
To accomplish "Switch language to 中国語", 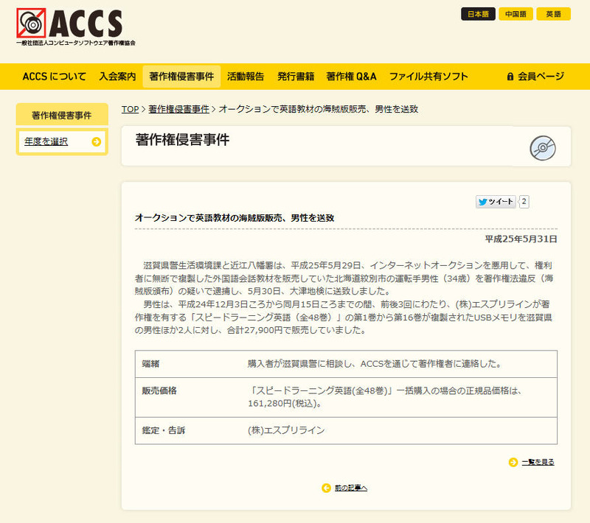I will (x=516, y=14).
